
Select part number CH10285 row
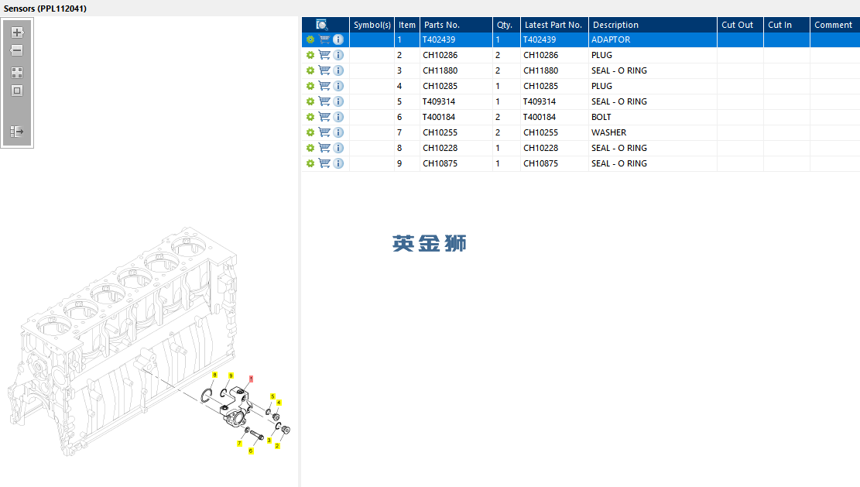tap(581, 86)
